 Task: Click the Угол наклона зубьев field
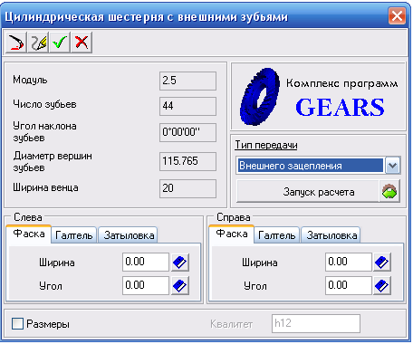(x=187, y=132)
